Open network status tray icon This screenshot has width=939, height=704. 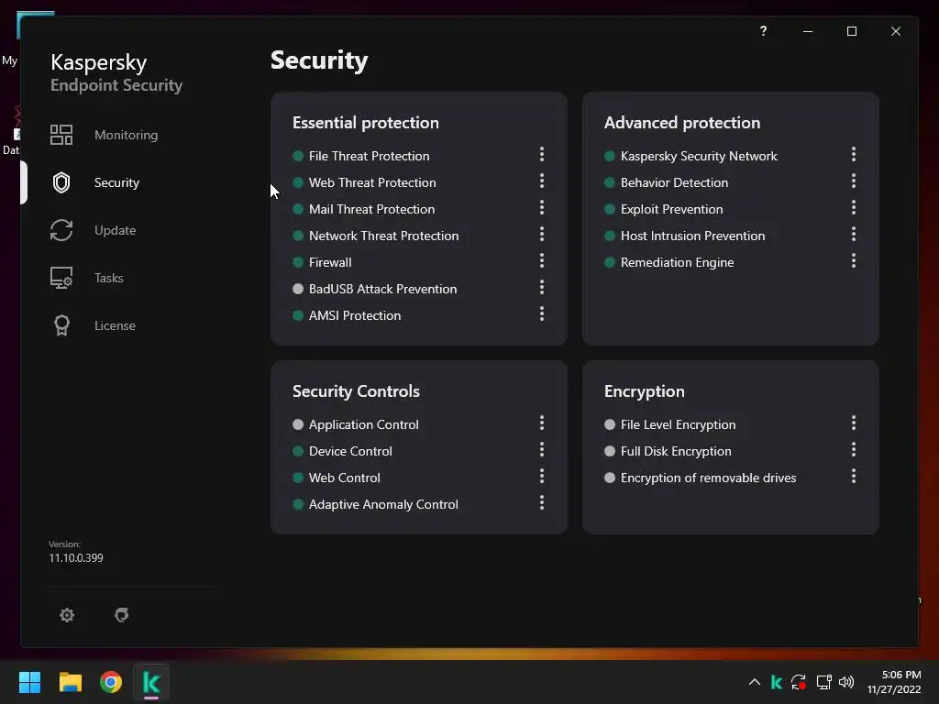point(823,682)
